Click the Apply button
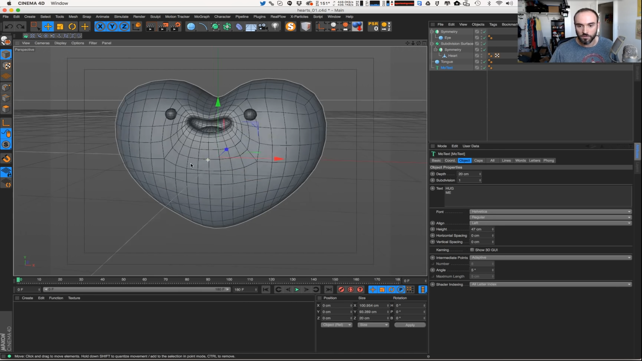 coord(410,325)
